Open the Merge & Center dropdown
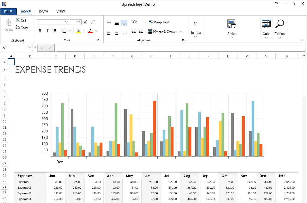The width and height of the screenshot is (307, 203). [181, 31]
